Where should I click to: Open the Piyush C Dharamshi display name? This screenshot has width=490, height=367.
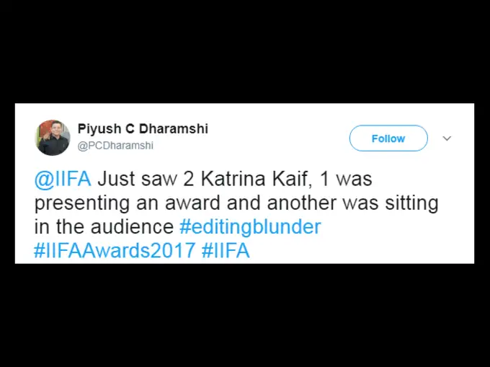point(143,129)
